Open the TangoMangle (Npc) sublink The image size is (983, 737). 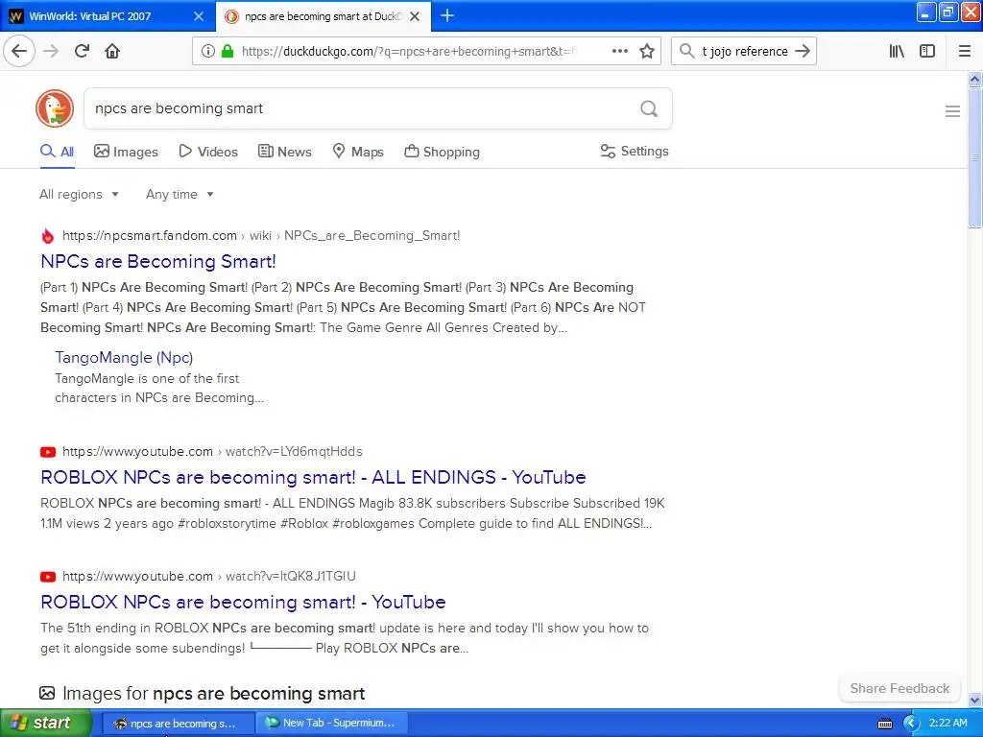(124, 357)
